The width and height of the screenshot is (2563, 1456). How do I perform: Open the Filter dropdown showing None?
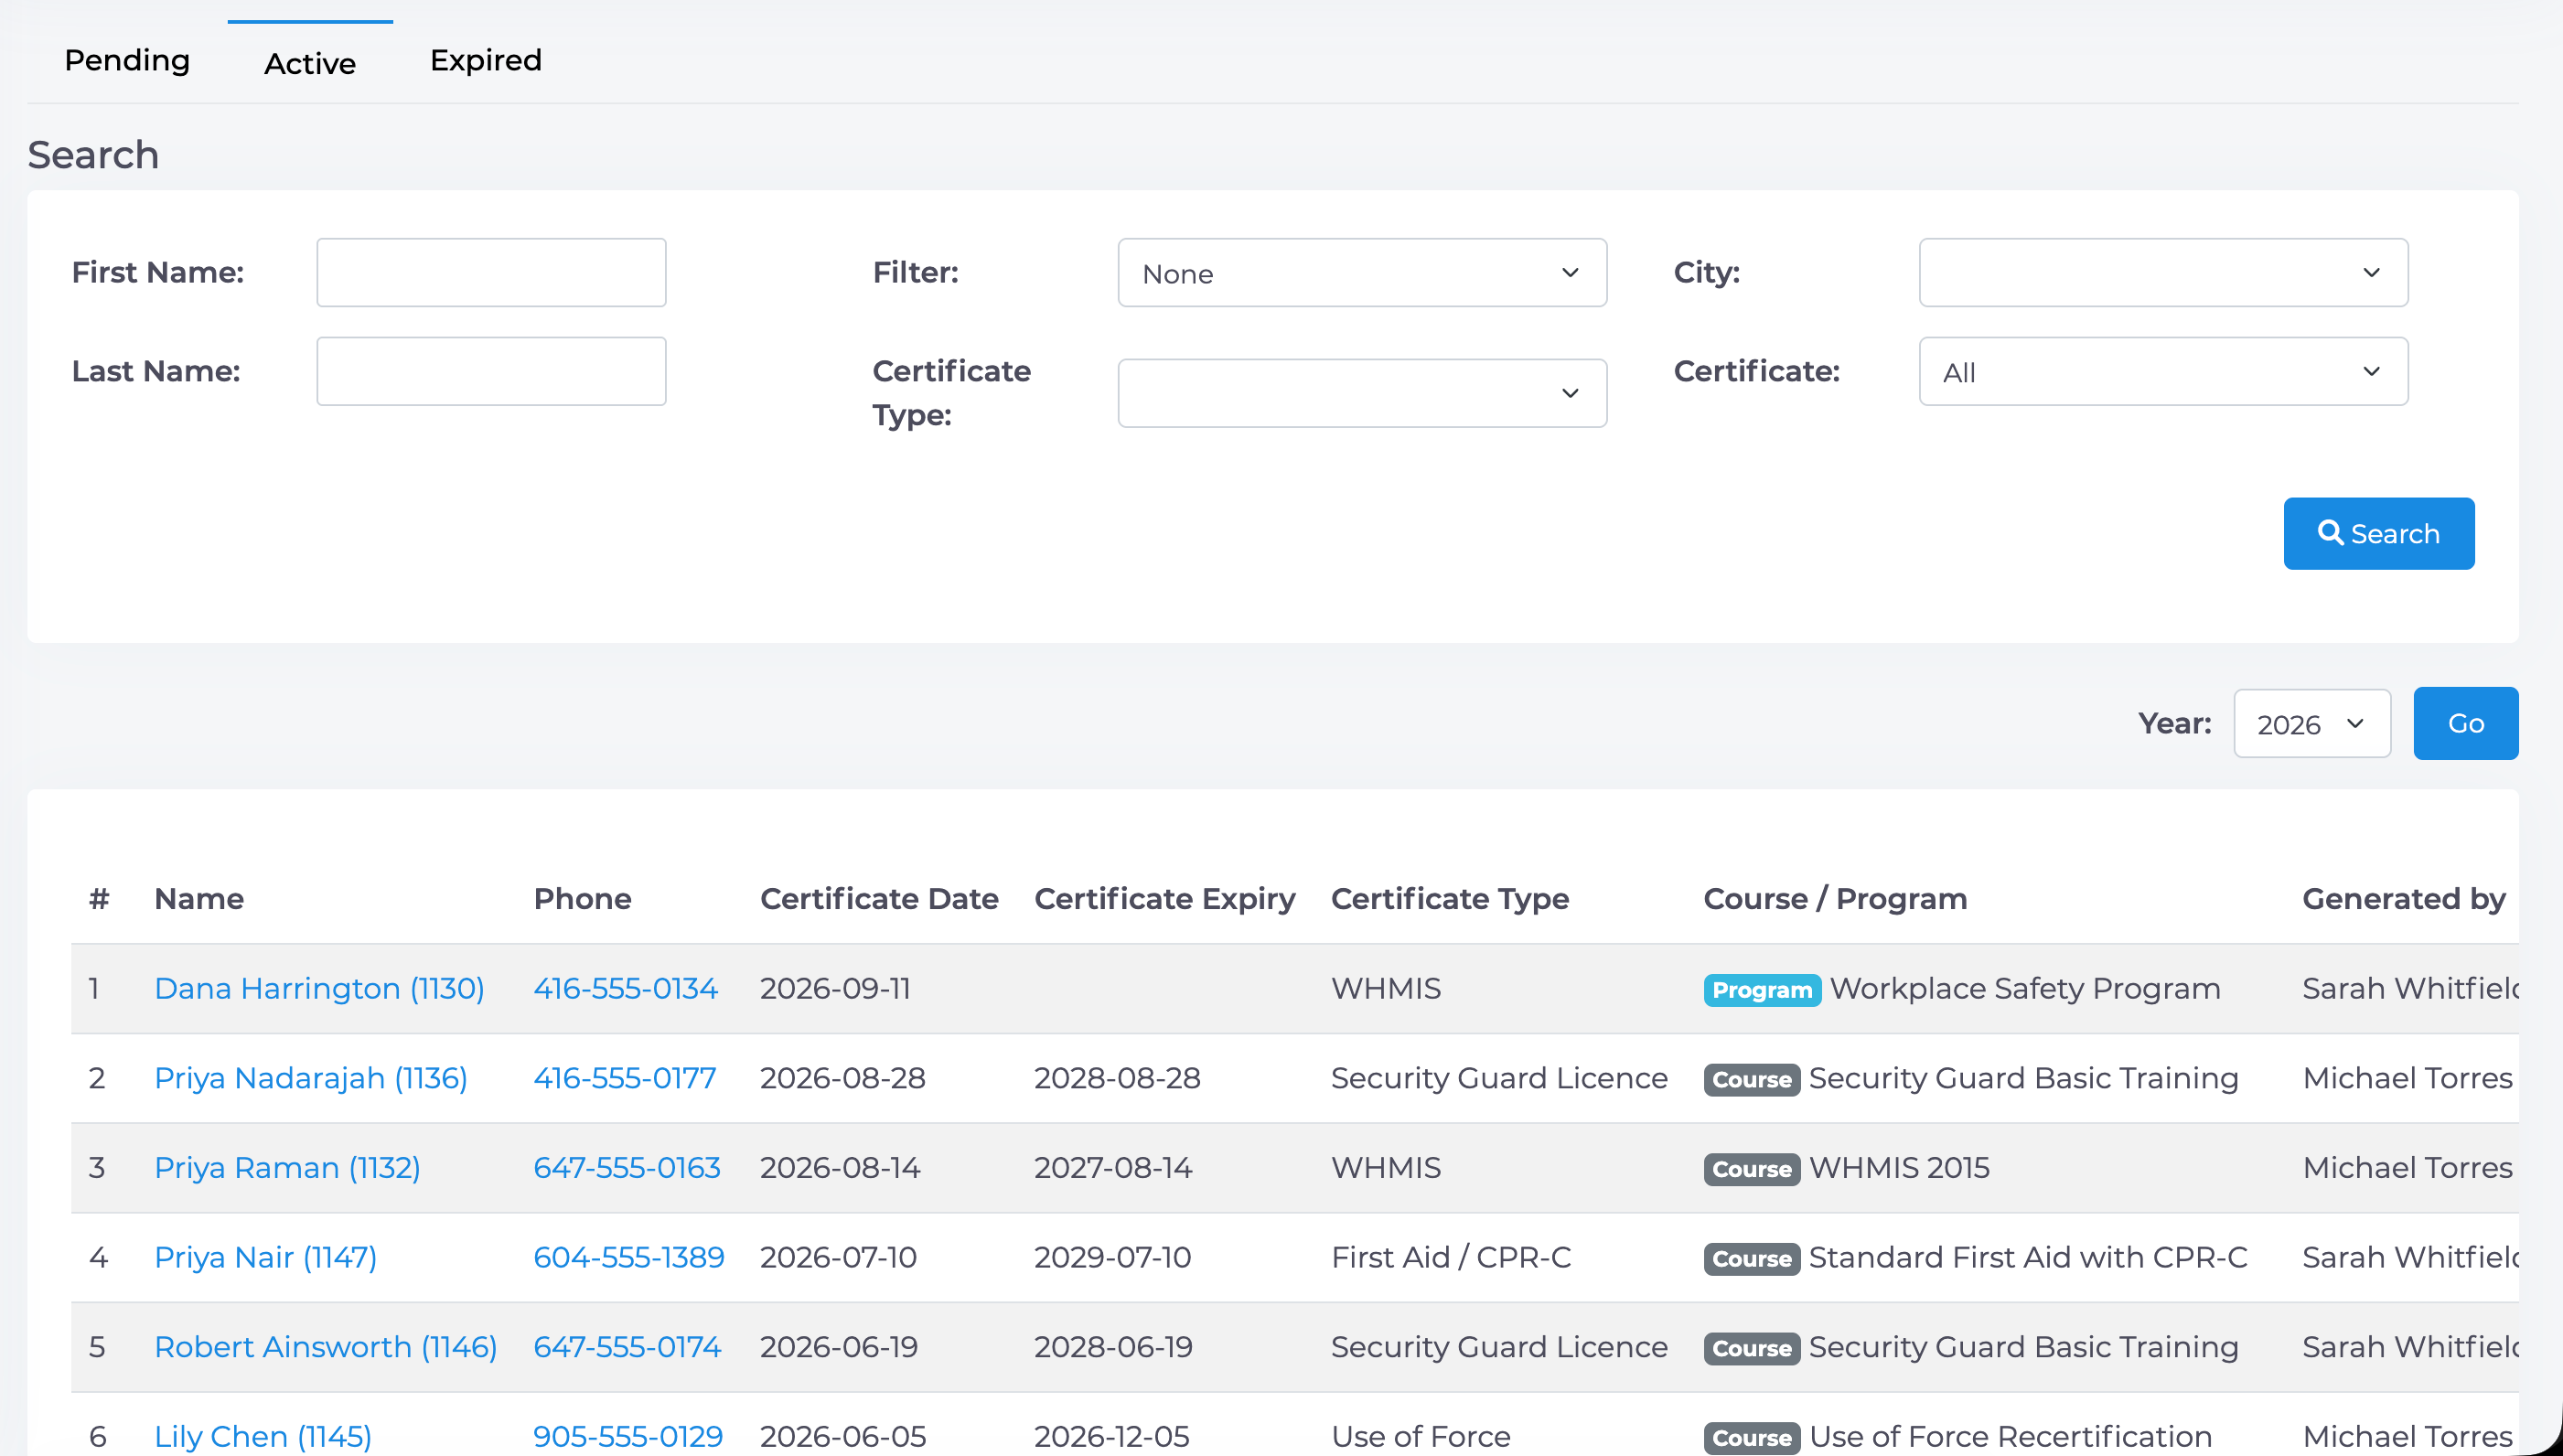click(1362, 272)
